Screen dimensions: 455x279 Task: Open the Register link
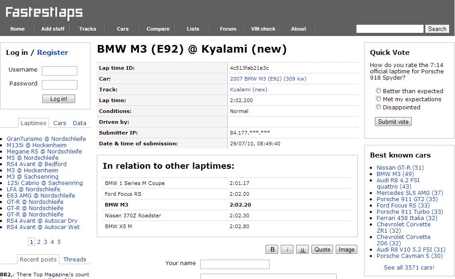click(x=53, y=52)
